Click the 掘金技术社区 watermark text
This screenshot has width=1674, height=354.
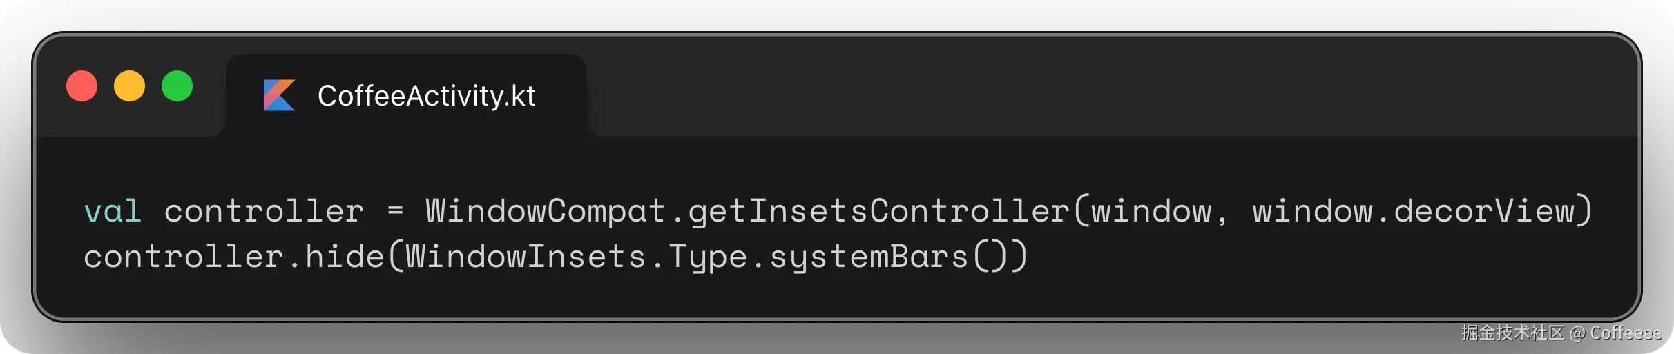coord(1512,333)
